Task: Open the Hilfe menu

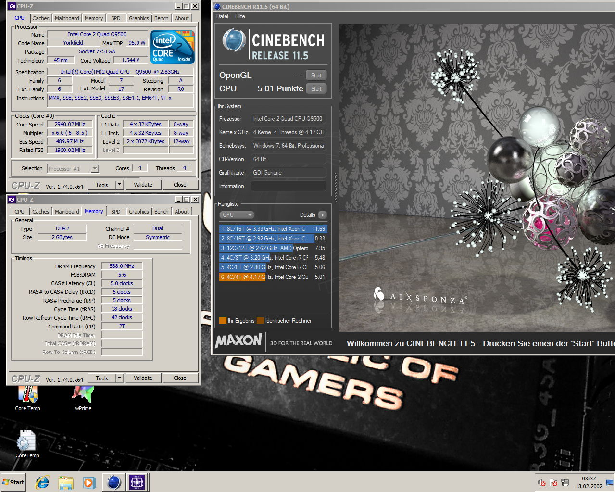Action: point(240,16)
